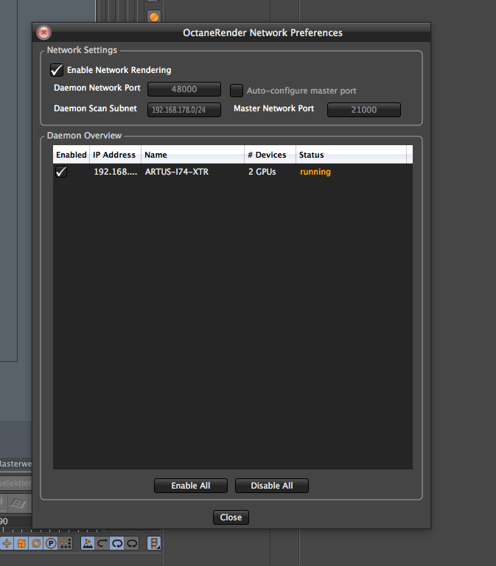Toggle Rotation keyframe recording icon
Screen dimensions: 496x566
tap(36, 543)
